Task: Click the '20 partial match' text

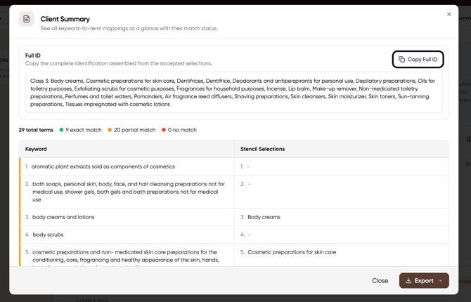Action: coord(134,130)
